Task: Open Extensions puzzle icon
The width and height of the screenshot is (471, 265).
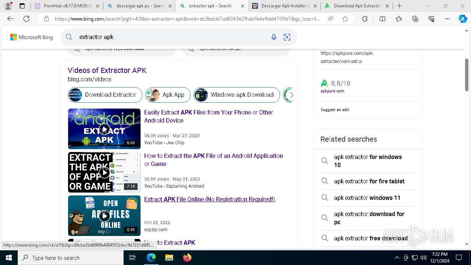Action: pyautogui.click(x=365, y=19)
